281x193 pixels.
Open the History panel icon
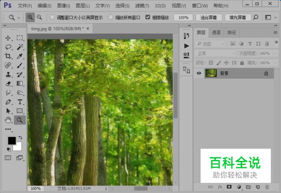click(186, 36)
